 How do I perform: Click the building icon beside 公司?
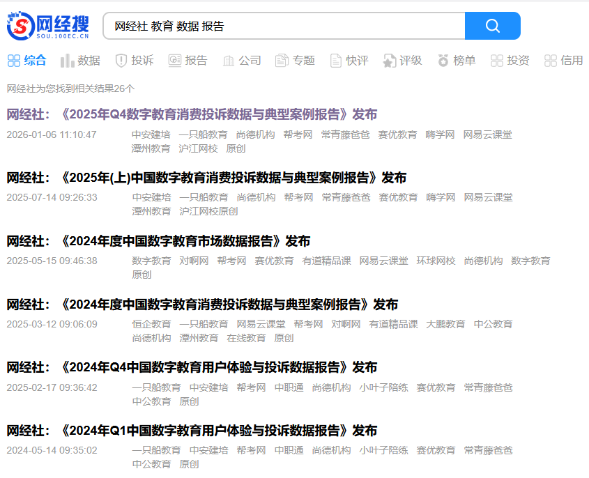(228, 61)
